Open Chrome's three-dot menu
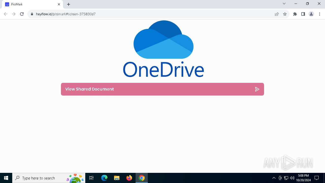This screenshot has height=183, width=325. point(319,14)
